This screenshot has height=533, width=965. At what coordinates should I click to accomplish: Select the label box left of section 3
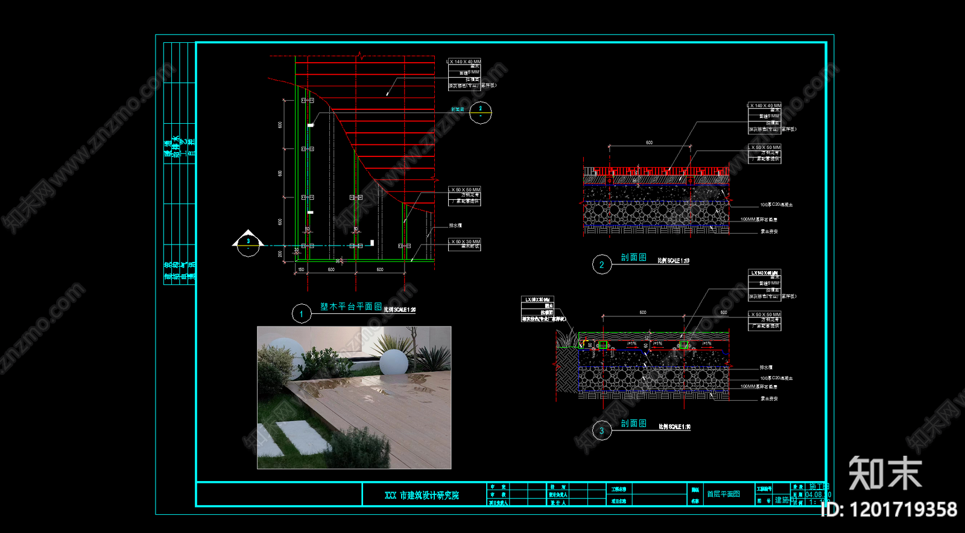pos(537,309)
